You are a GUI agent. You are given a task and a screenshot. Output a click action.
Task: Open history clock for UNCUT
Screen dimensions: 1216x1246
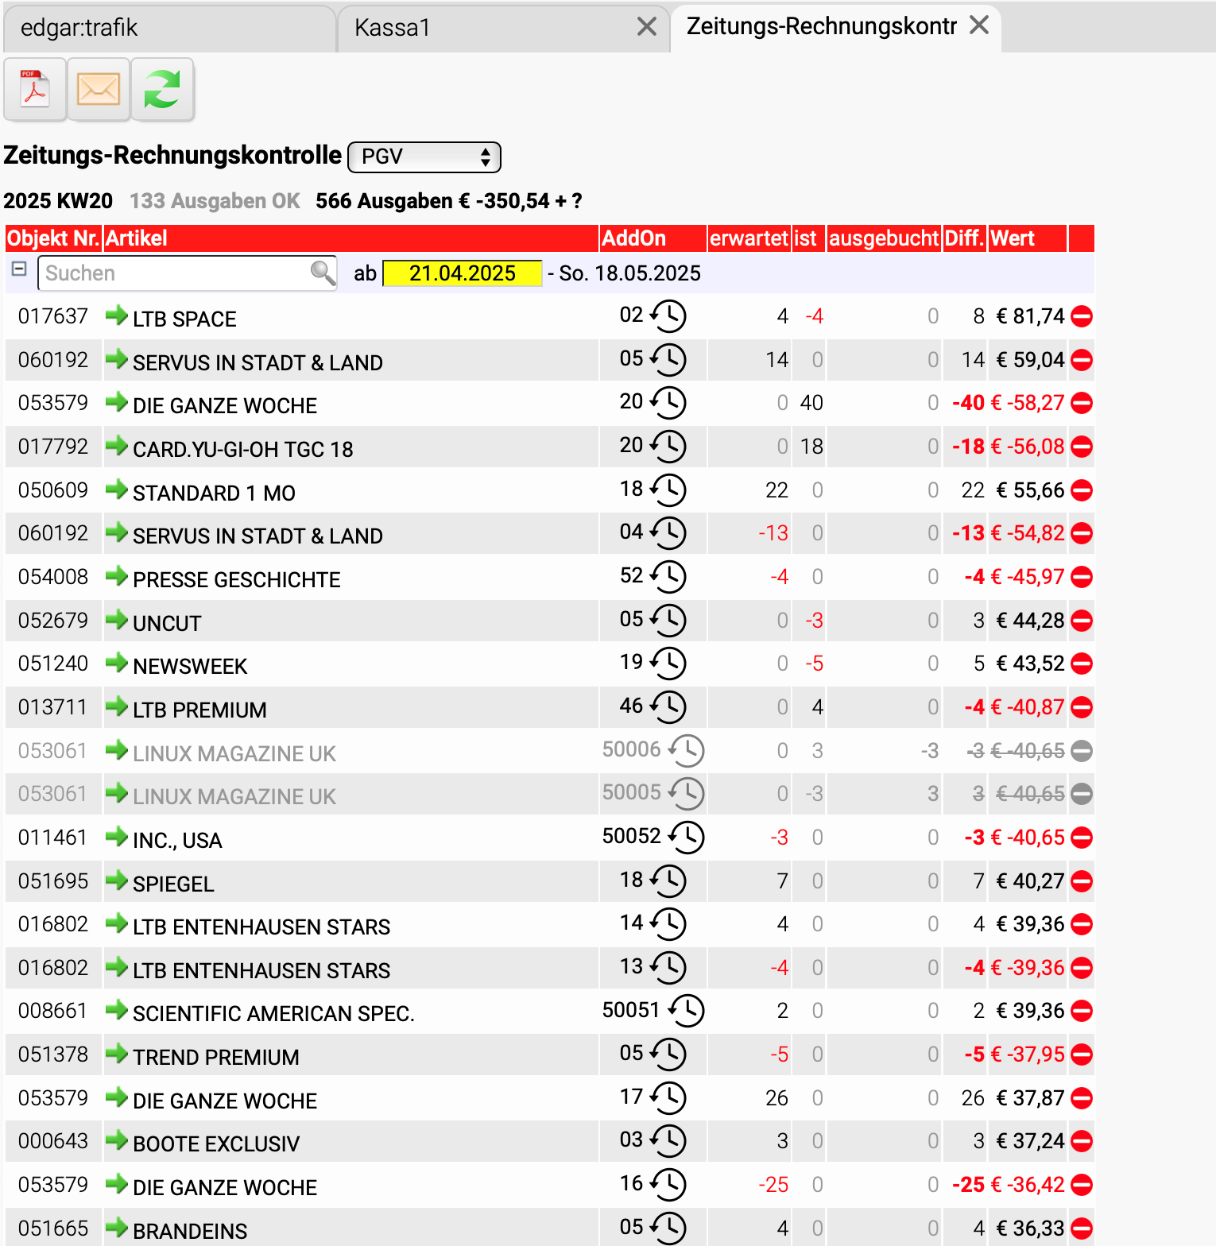(x=668, y=621)
